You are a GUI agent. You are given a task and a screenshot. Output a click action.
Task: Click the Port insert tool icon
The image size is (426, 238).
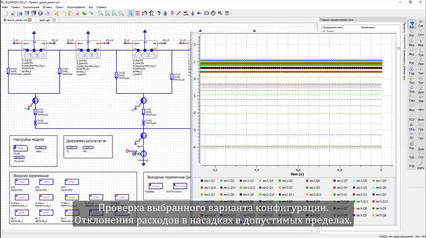pyautogui.click(x=199, y=13)
